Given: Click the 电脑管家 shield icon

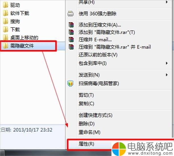Looking at the screenshot, I should [70, 83].
